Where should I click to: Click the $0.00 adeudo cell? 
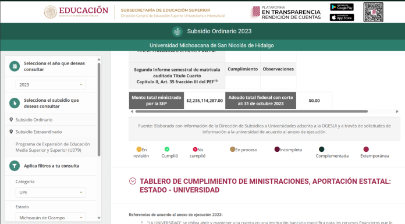click(314, 101)
